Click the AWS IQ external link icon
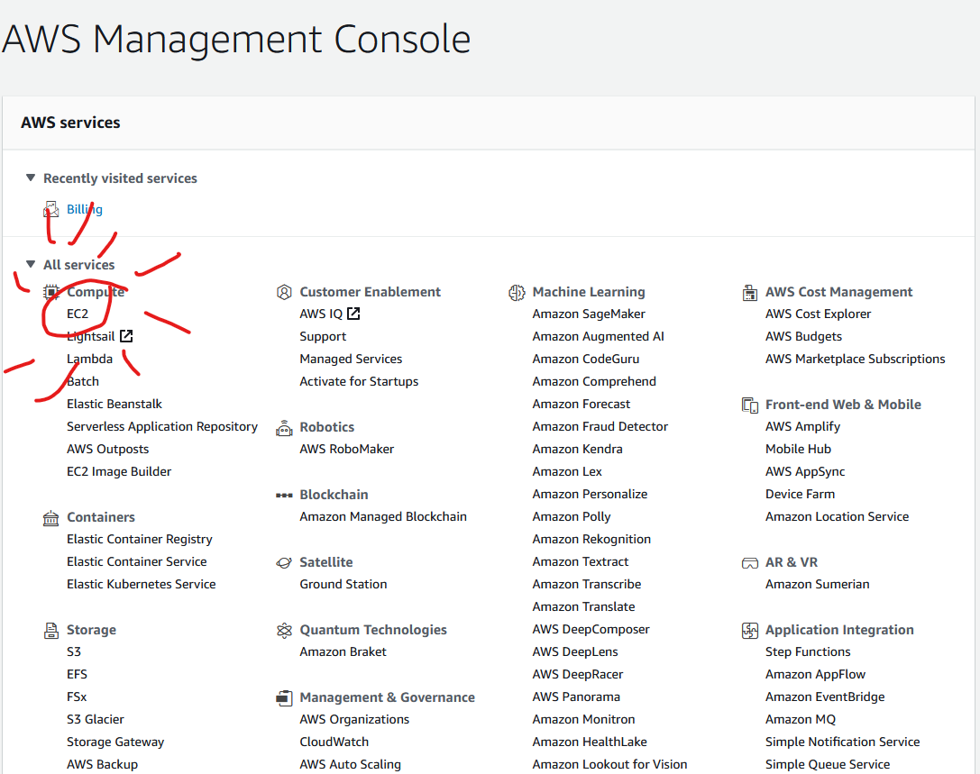Image resolution: width=980 pixels, height=774 pixels. [x=353, y=314]
